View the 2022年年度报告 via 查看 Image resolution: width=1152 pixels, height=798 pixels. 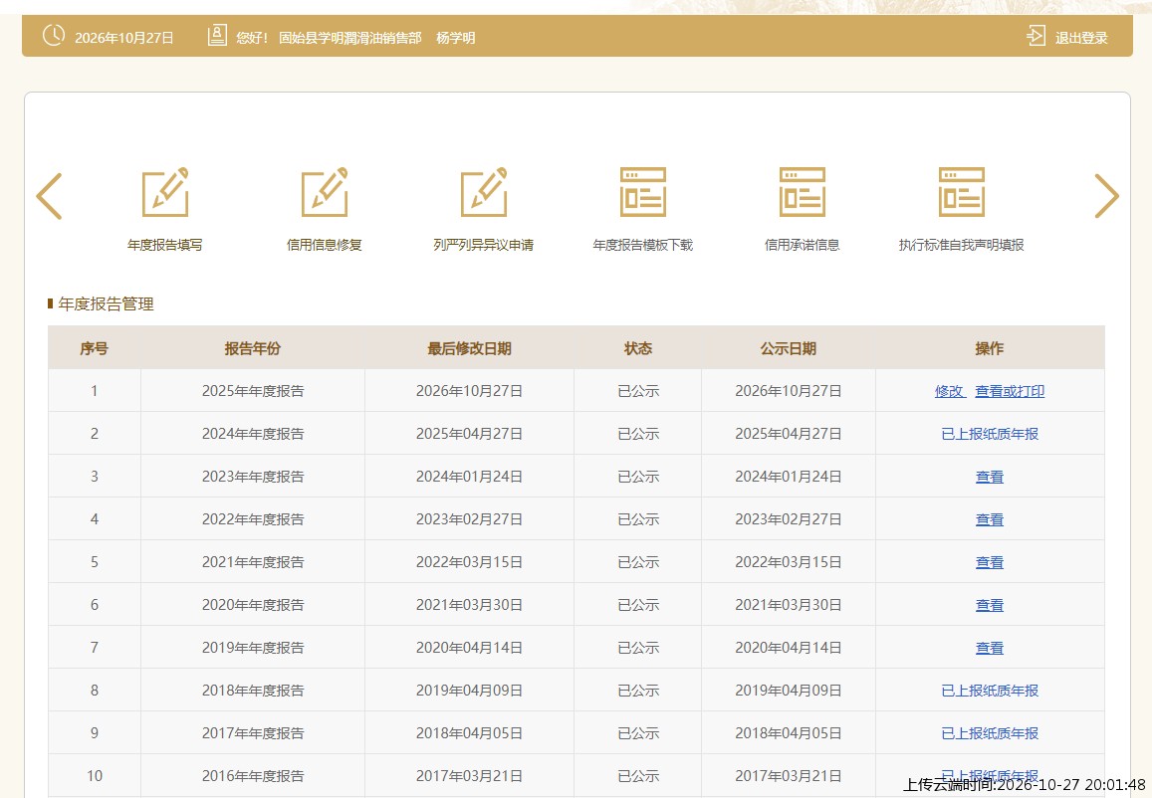pos(990,519)
